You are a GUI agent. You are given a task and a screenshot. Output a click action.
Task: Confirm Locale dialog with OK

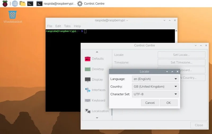click(169, 103)
